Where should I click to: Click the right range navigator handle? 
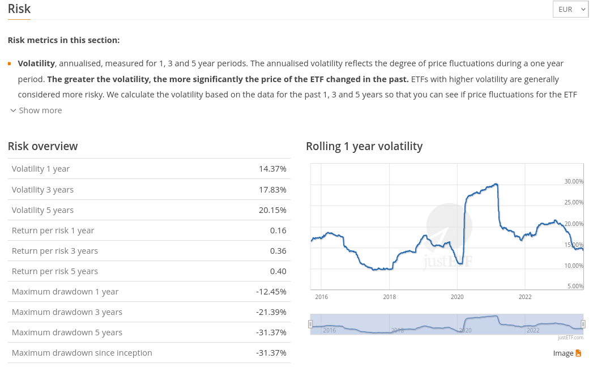point(583,324)
